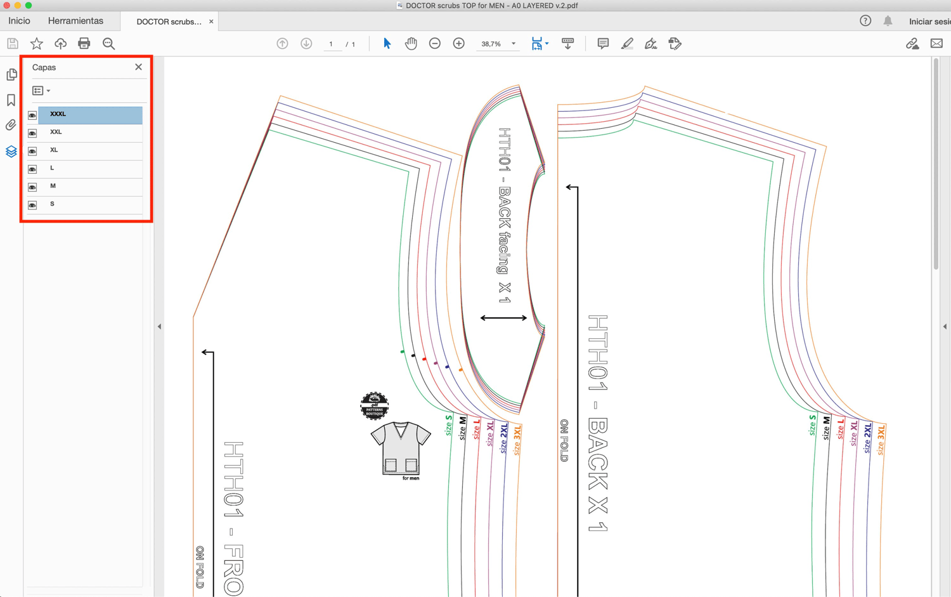
Task: Zoom out of the page
Action: coord(435,44)
